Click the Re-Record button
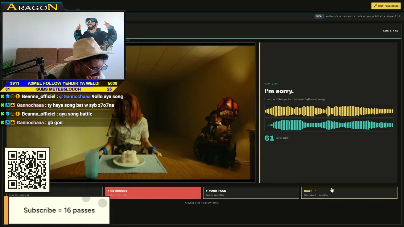This screenshot has width=404, height=227. (153, 193)
